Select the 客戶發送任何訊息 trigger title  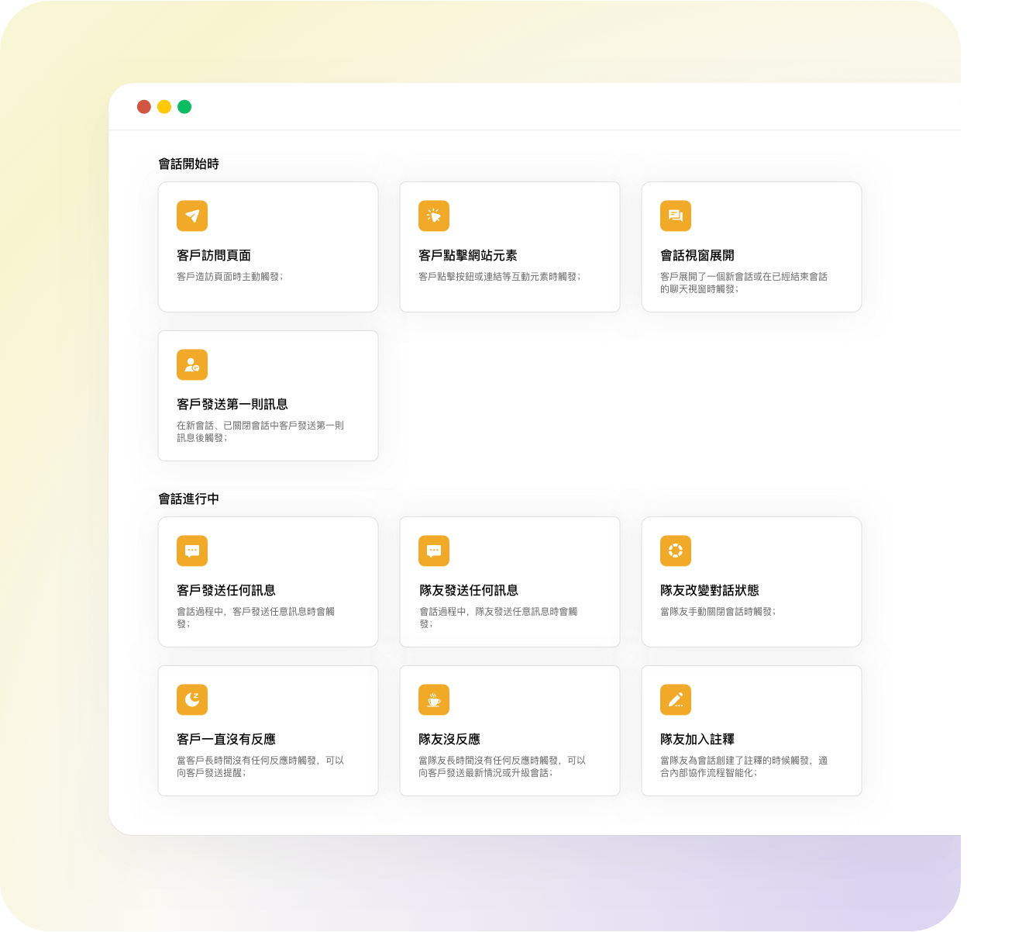click(x=226, y=591)
